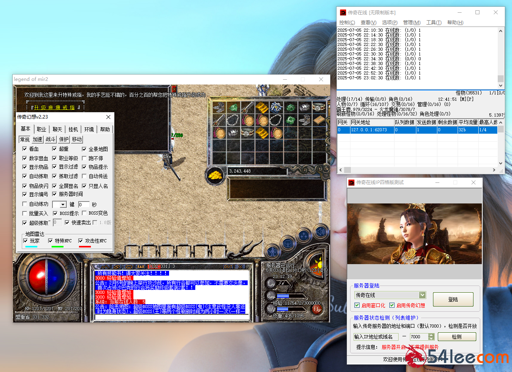Click the green 特殊NPC radar color bar

(x=58, y=247)
